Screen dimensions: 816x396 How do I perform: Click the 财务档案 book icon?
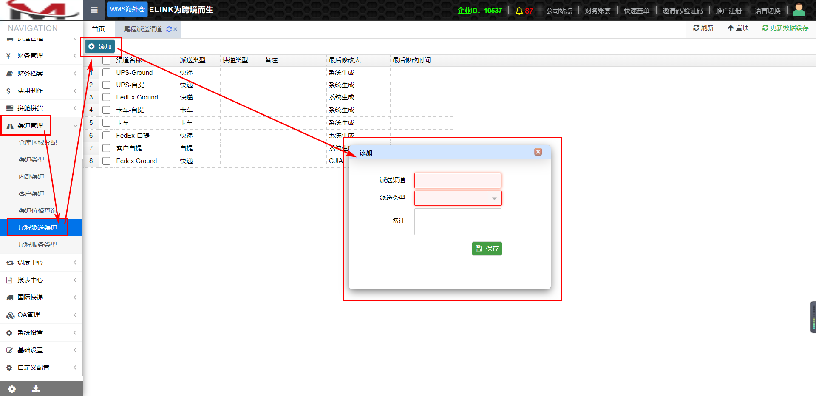(9, 74)
